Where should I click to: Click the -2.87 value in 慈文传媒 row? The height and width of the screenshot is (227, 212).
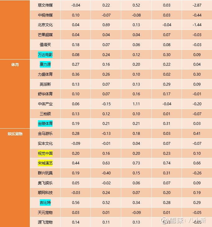tap(197, 5)
